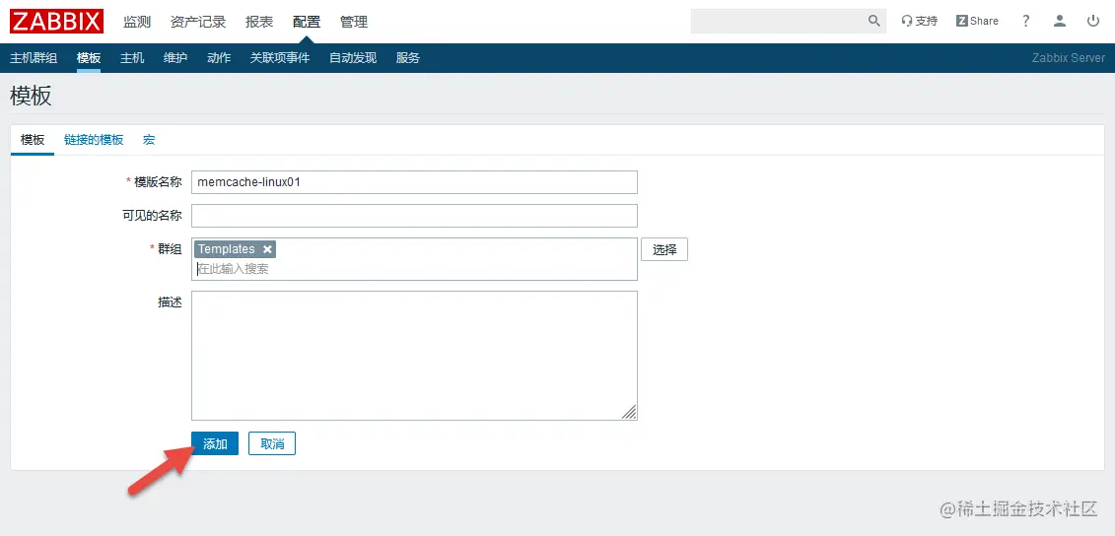Switch to the 宏 tab

[x=149, y=139]
